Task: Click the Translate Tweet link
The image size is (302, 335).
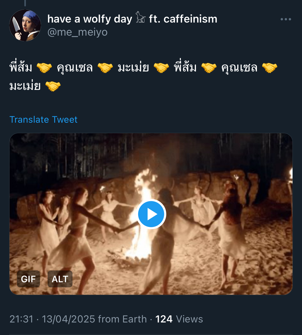Action: tap(43, 120)
